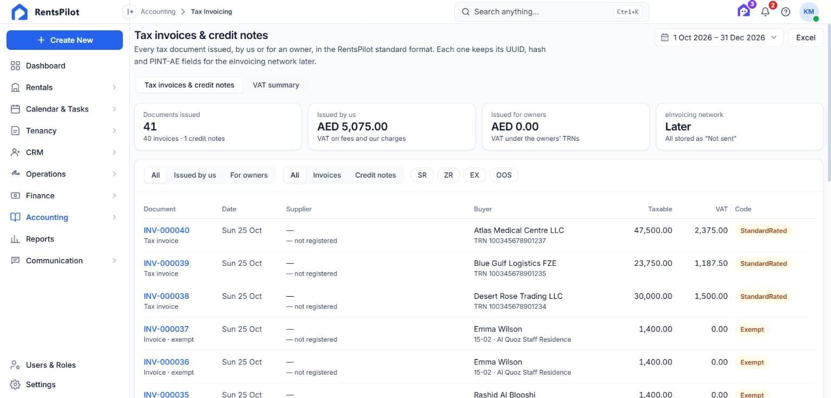Image resolution: width=831 pixels, height=398 pixels.
Task: Expand the Operations submenu chevron
Action: (114, 174)
